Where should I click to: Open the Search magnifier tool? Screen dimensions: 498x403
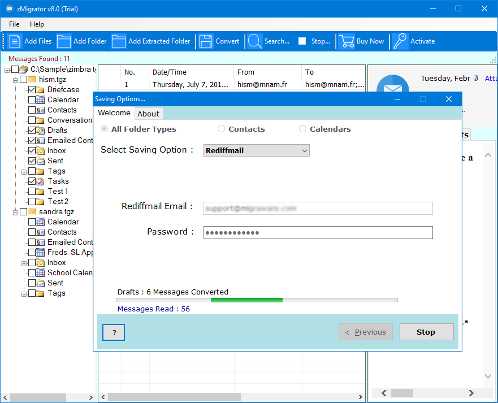255,41
